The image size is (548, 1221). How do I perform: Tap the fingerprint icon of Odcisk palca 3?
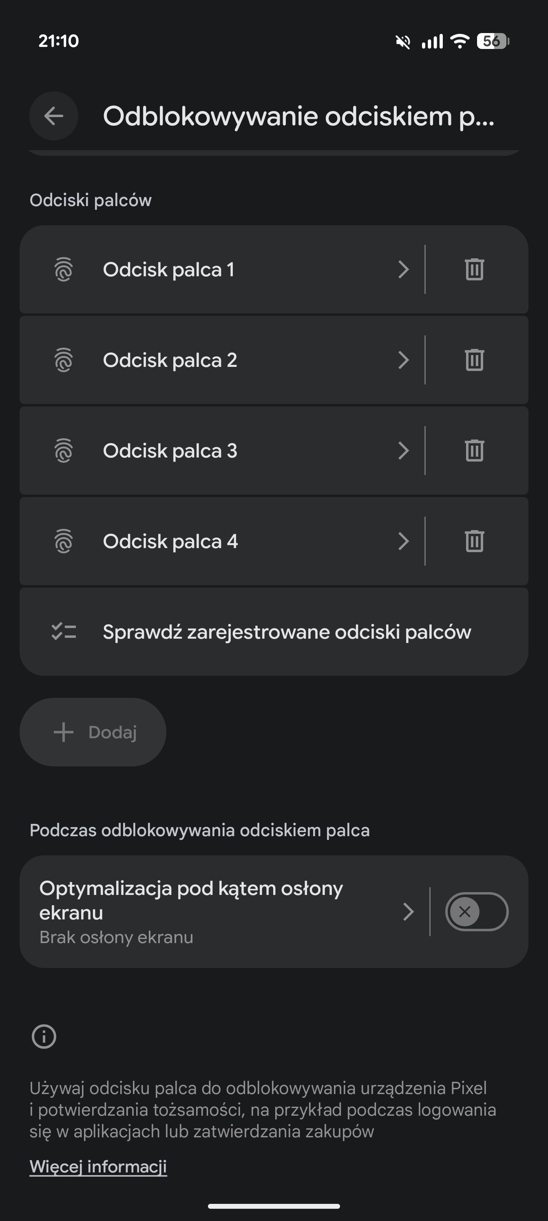pos(64,451)
